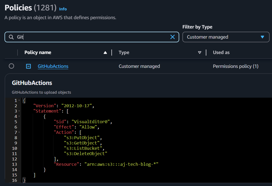The image size is (272, 186).
Task: Click the Type column sort arrow
Action: (200, 53)
